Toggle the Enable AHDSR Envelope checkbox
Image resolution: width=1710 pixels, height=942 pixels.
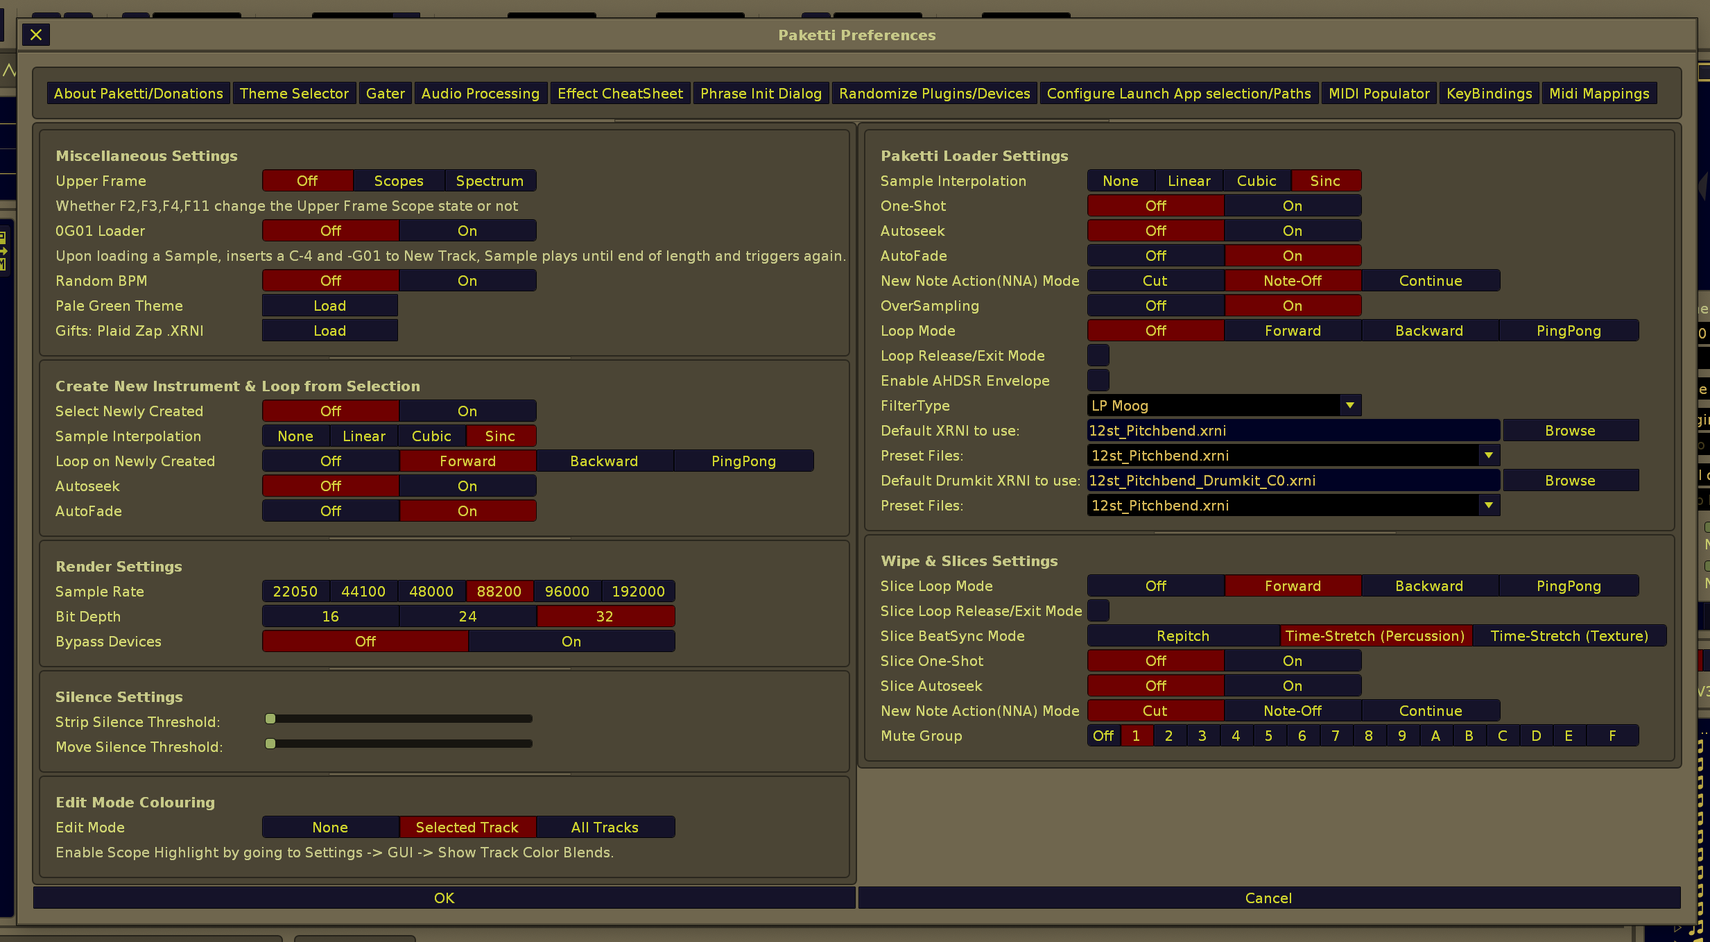tap(1098, 380)
